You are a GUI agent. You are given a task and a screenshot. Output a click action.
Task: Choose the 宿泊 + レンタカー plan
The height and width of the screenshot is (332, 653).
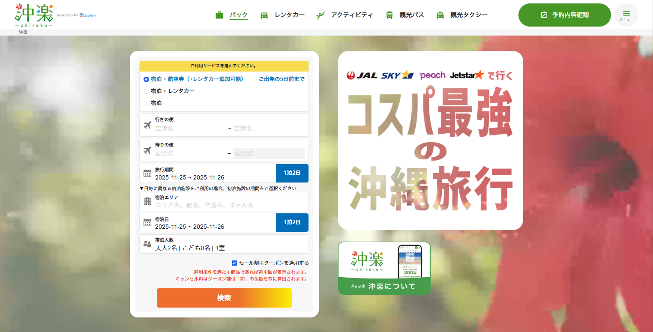pyautogui.click(x=146, y=91)
